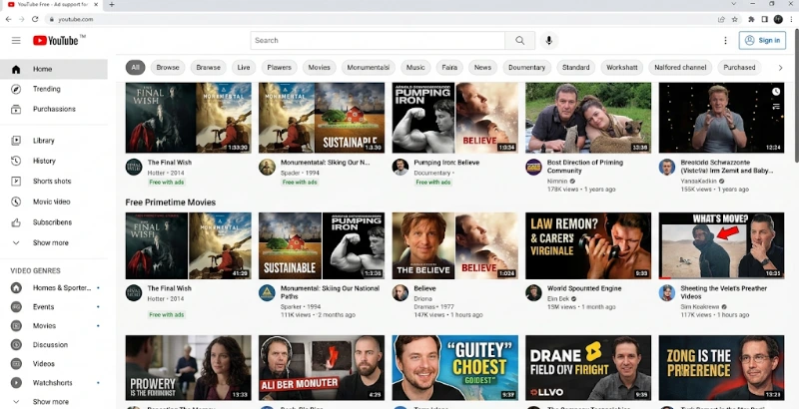Open the browser extensions puzzle icon
This screenshot has height=409, width=799.
pyautogui.click(x=751, y=19)
